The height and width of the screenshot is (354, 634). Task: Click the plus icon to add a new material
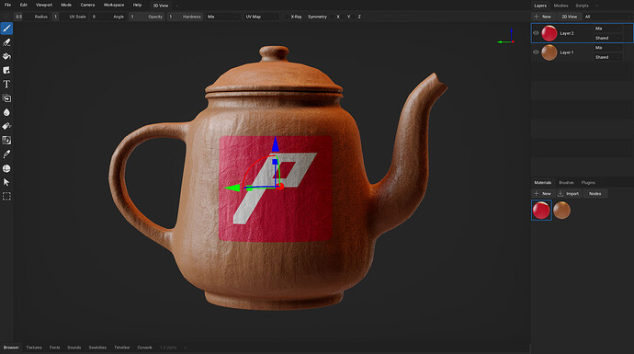point(537,194)
